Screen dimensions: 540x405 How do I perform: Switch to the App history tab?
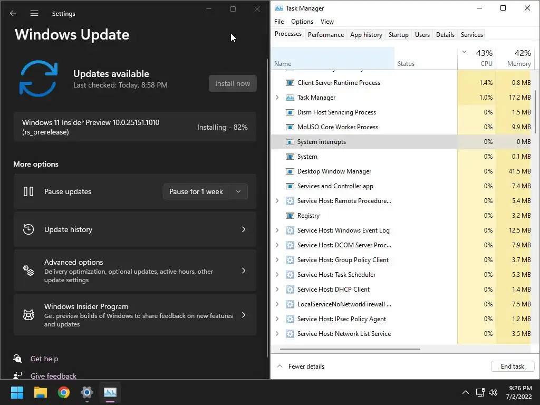coord(366,34)
